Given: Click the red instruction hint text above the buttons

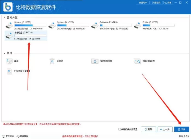Looking at the screenshot, I should tap(42, 124).
